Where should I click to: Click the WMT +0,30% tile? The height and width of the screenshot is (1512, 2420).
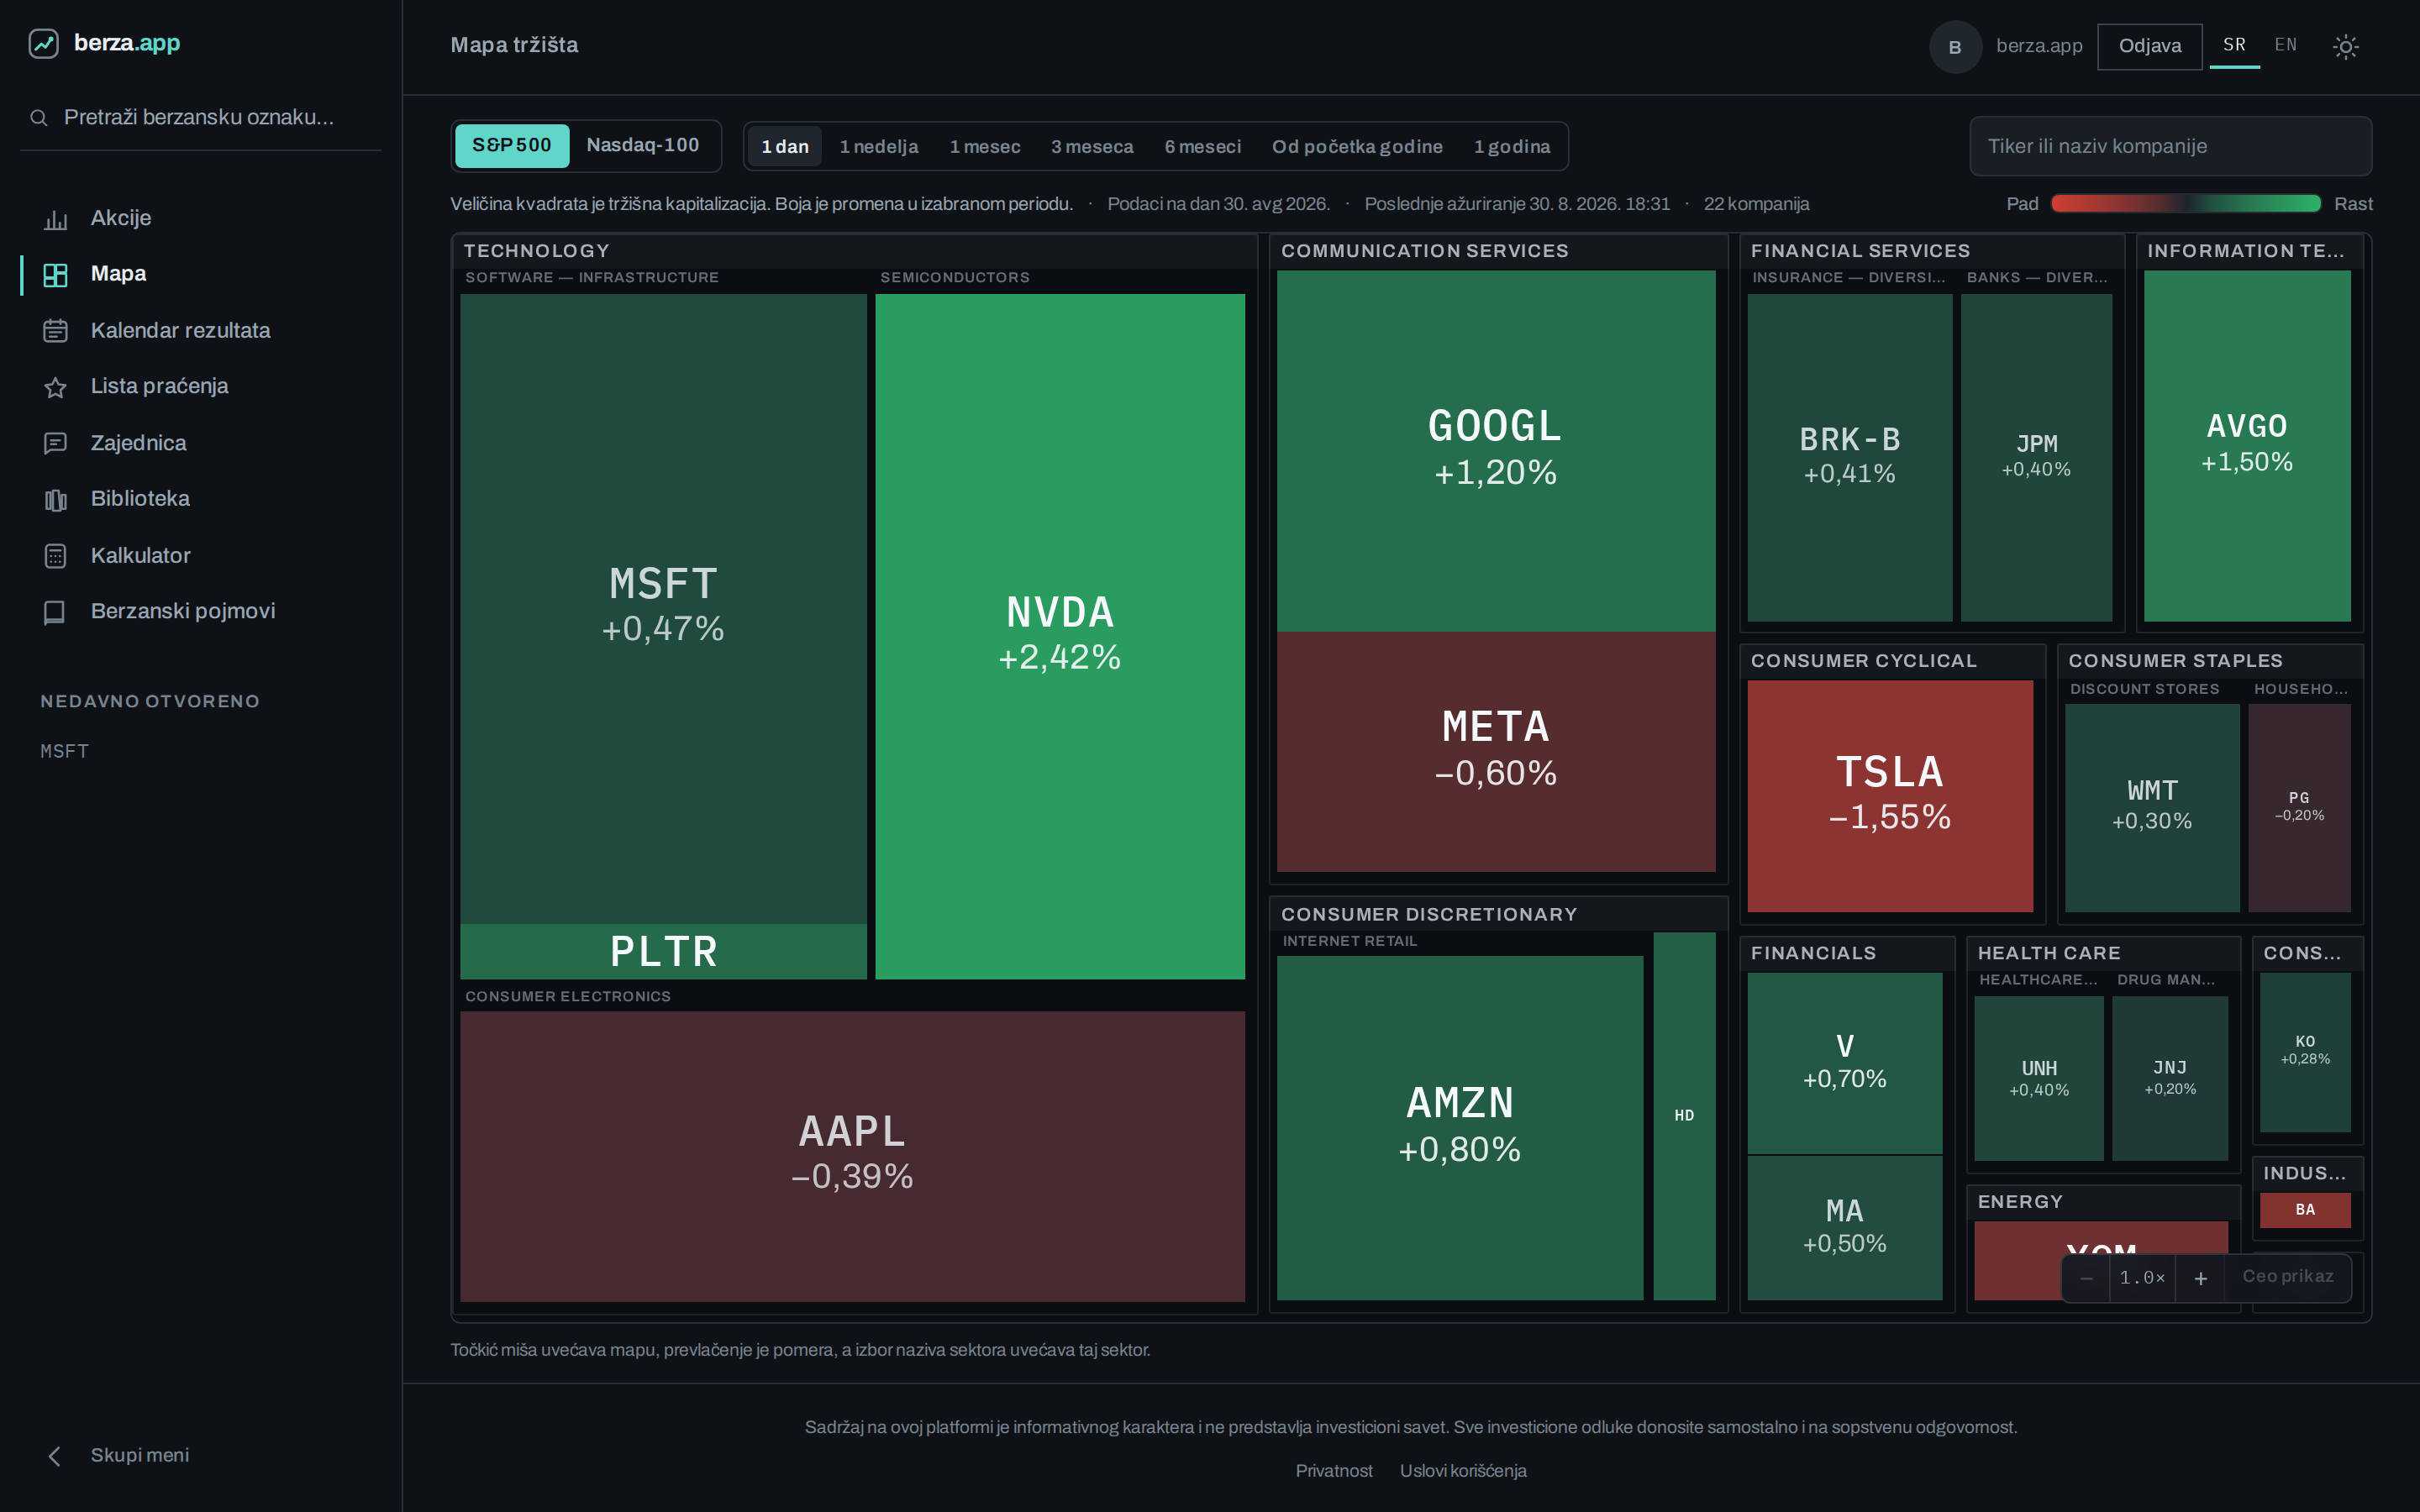point(2152,808)
